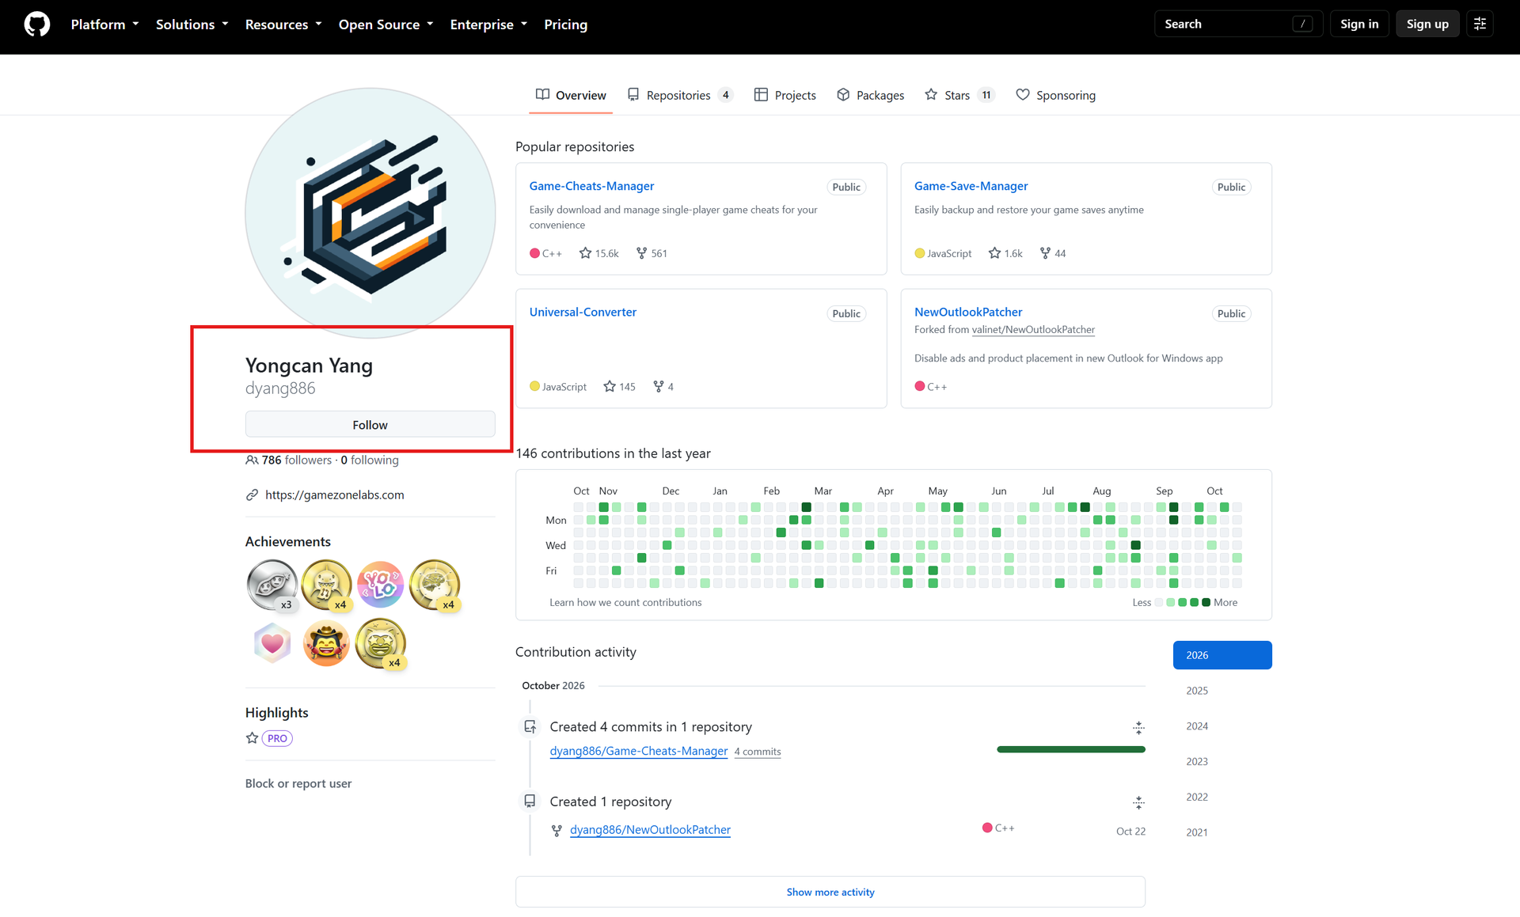Click the PRO highlight badge
1520x917 pixels.
click(277, 738)
